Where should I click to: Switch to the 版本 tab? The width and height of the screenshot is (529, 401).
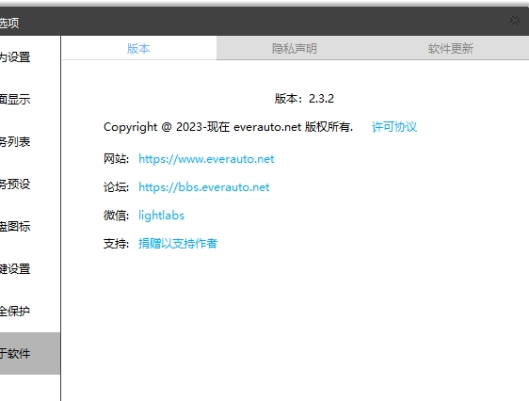(138, 48)
